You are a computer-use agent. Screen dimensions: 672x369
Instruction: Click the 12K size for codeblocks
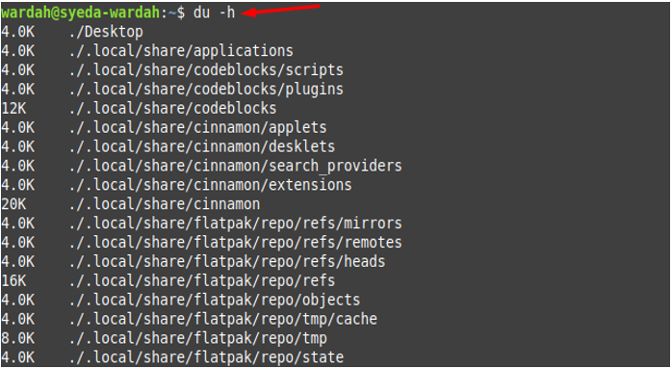click(x=13, y=108)
